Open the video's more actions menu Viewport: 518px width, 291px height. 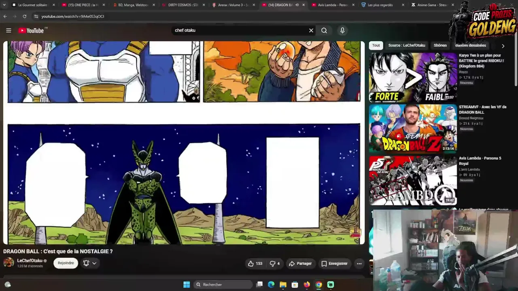click(359, 264)
